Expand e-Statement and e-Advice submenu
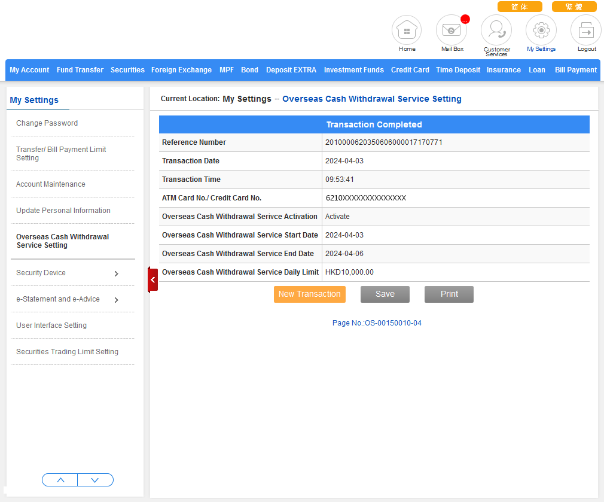 116,300
